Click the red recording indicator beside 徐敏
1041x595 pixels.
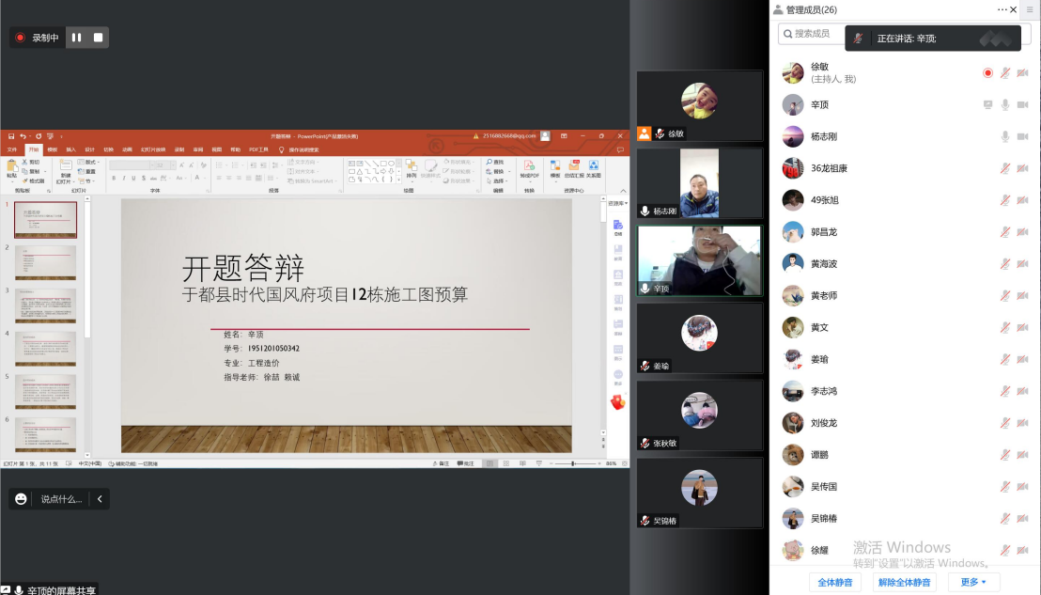tap(987, 72)
